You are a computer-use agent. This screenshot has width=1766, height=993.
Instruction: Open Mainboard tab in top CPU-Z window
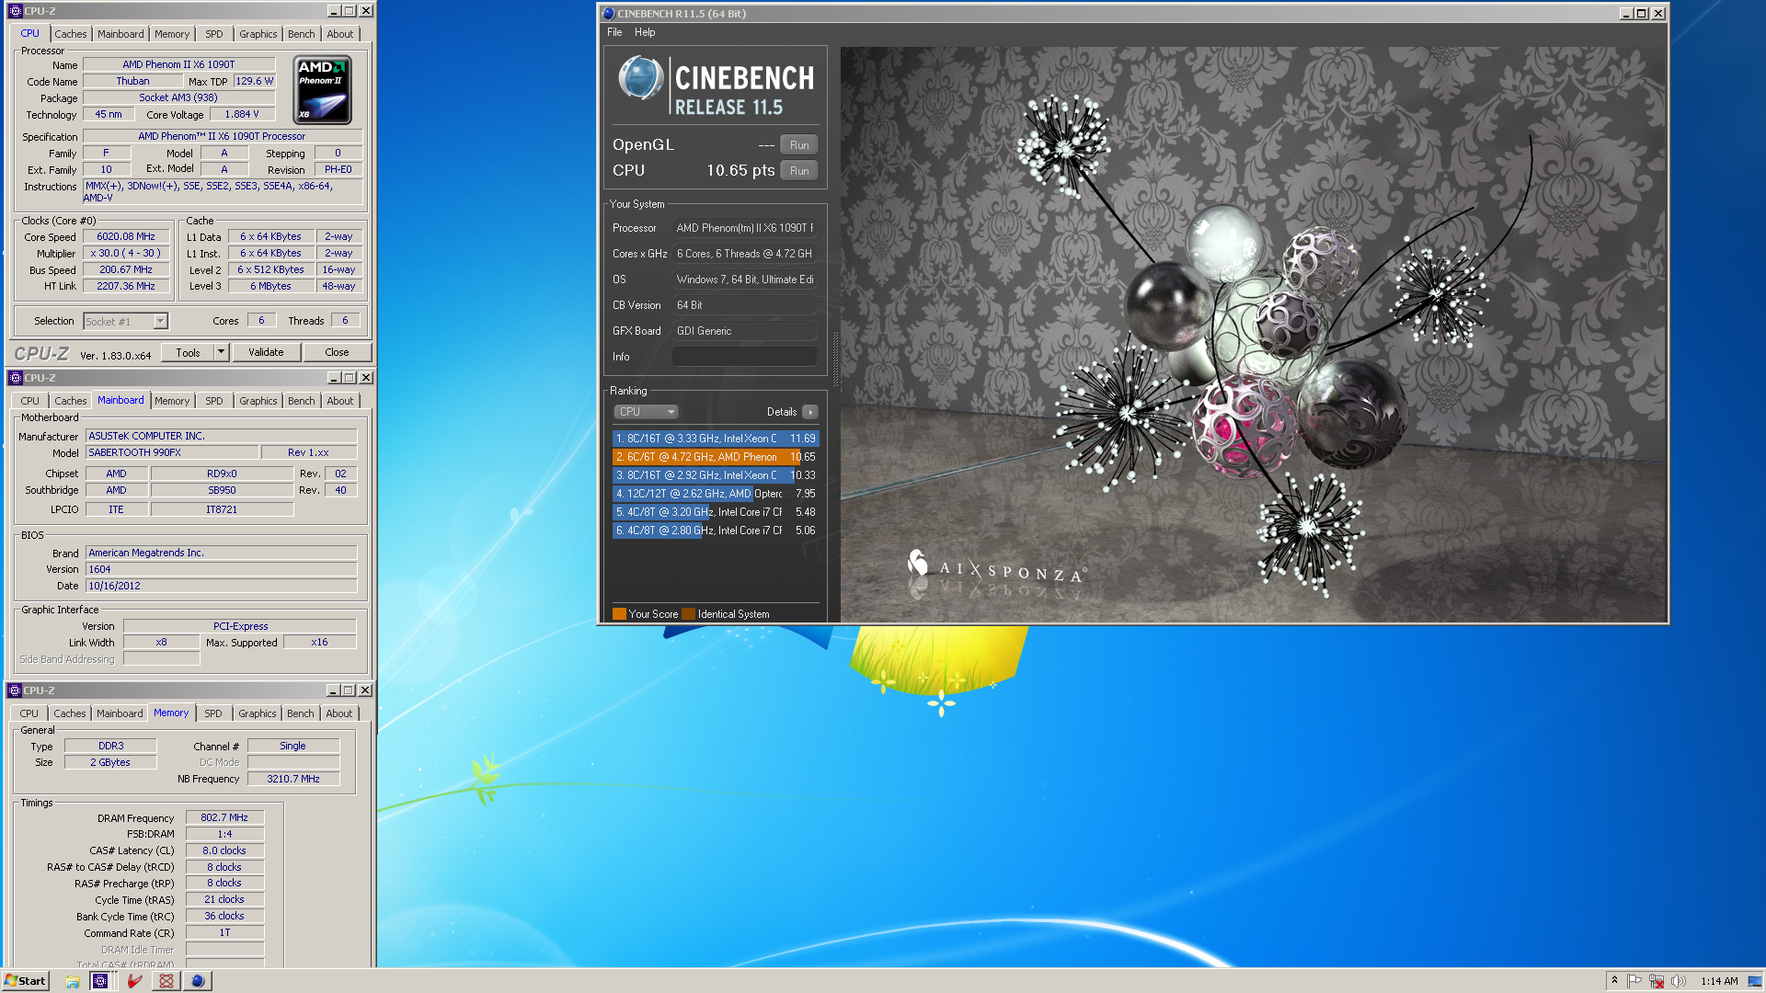[x=120, y=34]
